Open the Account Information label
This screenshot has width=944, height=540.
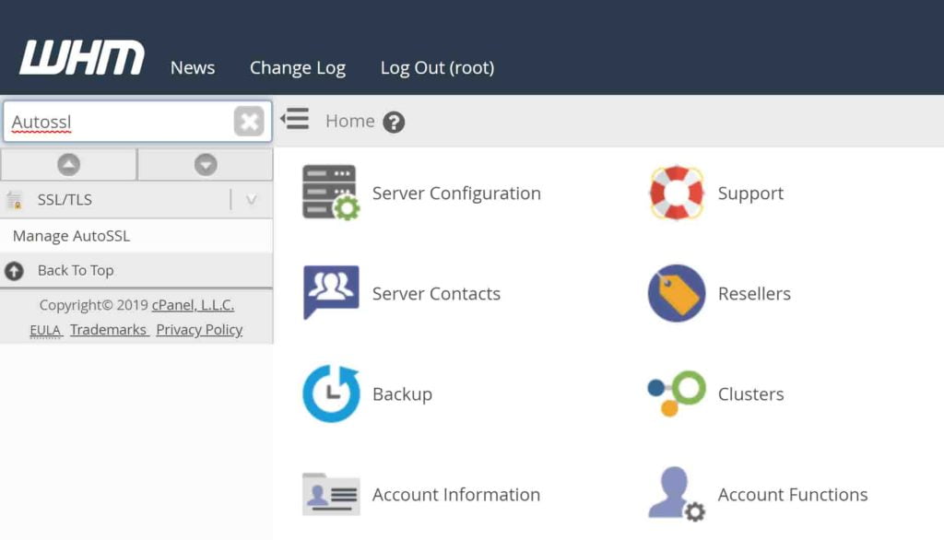coord(455,495)
